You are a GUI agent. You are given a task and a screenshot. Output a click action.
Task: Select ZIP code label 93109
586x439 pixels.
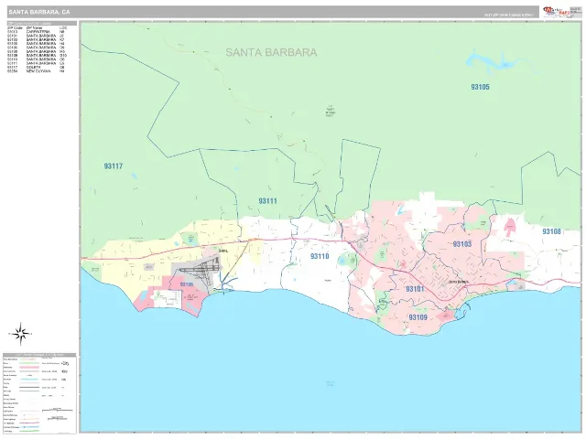click(418, 317)
